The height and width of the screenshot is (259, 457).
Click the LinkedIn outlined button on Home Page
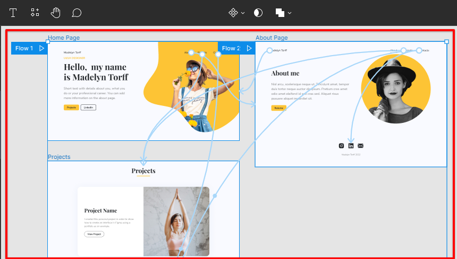point(88,108)
